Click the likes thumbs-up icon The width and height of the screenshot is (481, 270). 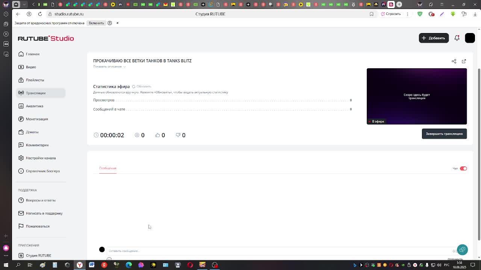pos(157,135)
